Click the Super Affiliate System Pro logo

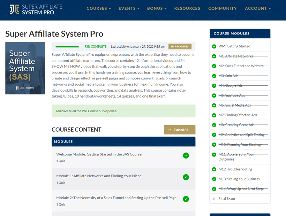(36, 9)
